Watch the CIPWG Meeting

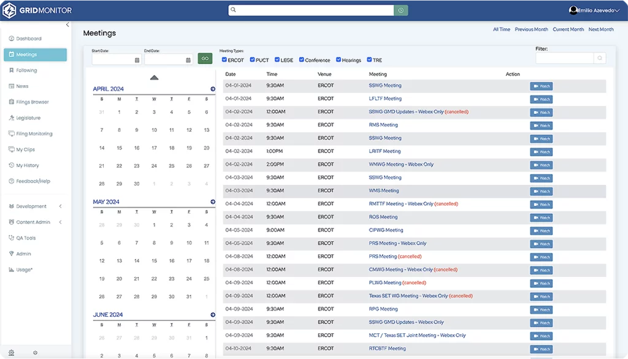pos(541,231)
